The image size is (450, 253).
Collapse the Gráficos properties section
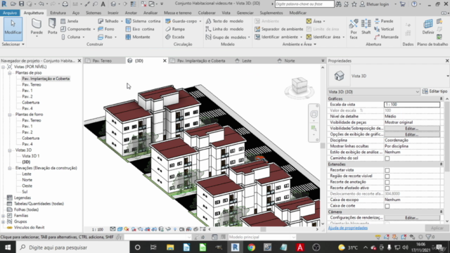(x=441, y=98)
